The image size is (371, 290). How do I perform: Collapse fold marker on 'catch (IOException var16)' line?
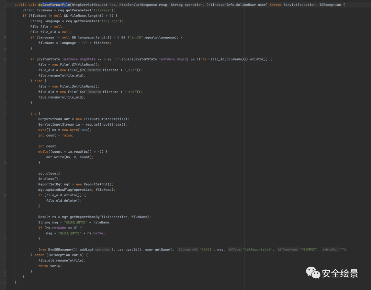(x=5, y=255)
